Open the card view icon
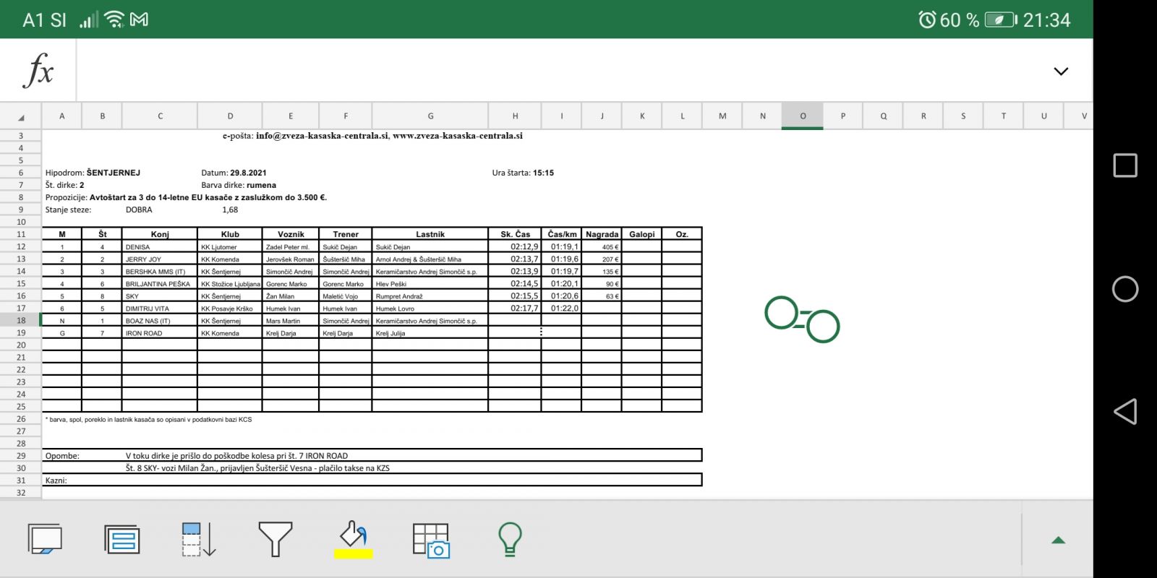The width and height of the screenshot is (1157, 578). [121, 540]
